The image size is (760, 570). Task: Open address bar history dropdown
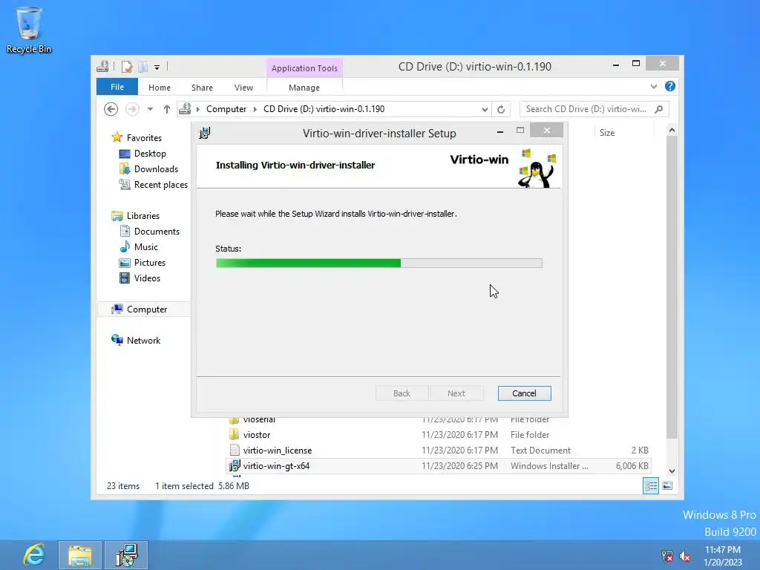[484, 110]
